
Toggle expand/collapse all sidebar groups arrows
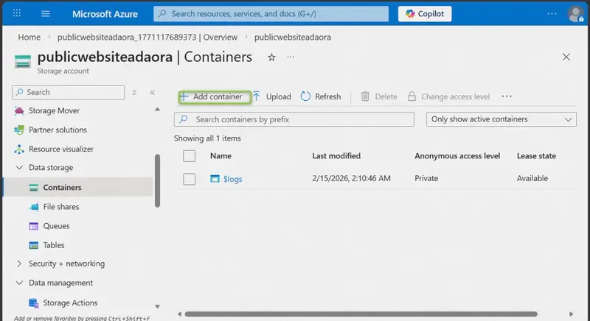point(134,92)
